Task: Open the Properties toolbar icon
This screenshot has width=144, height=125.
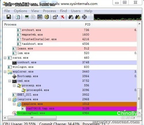Action: 55,17
